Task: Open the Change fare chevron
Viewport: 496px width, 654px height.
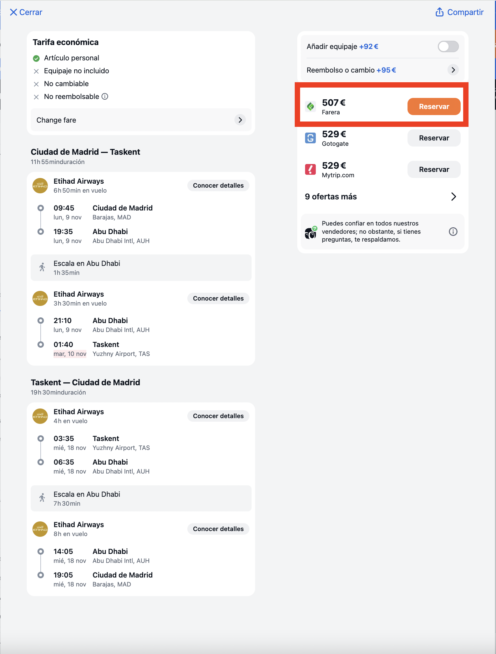Action: [x=240, y=120]
